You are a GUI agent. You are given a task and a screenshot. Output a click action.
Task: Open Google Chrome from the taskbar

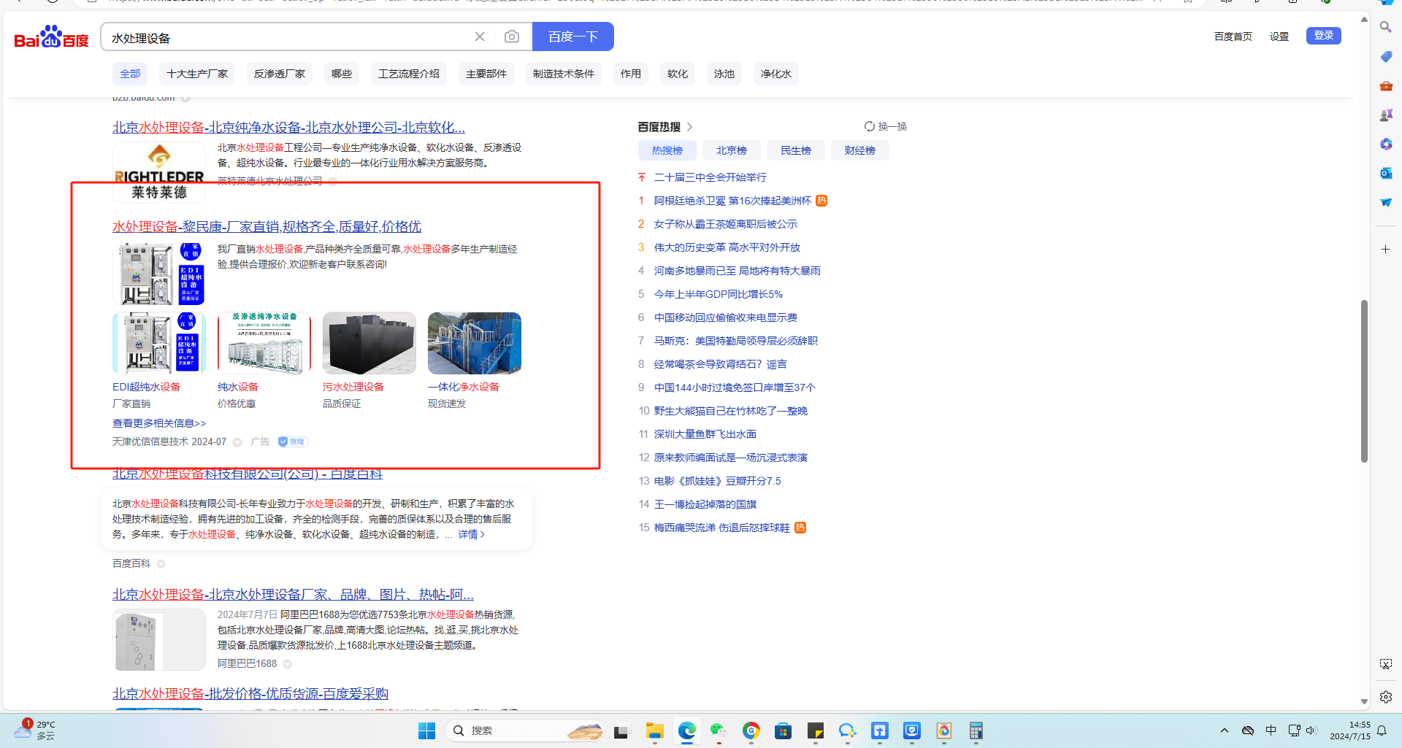click(x=751, y=730)
